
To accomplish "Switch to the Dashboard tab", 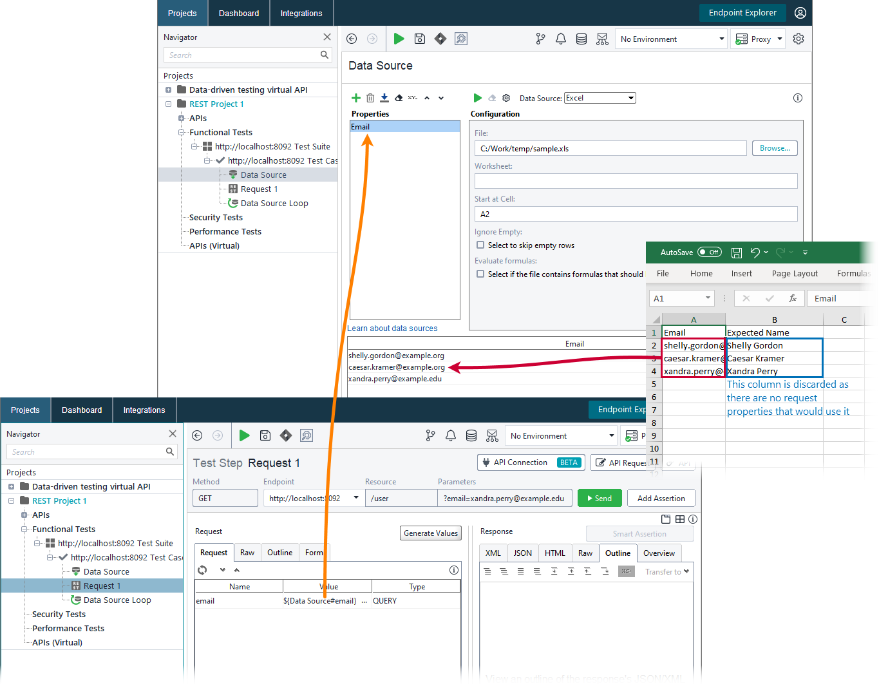I will 238,13.
